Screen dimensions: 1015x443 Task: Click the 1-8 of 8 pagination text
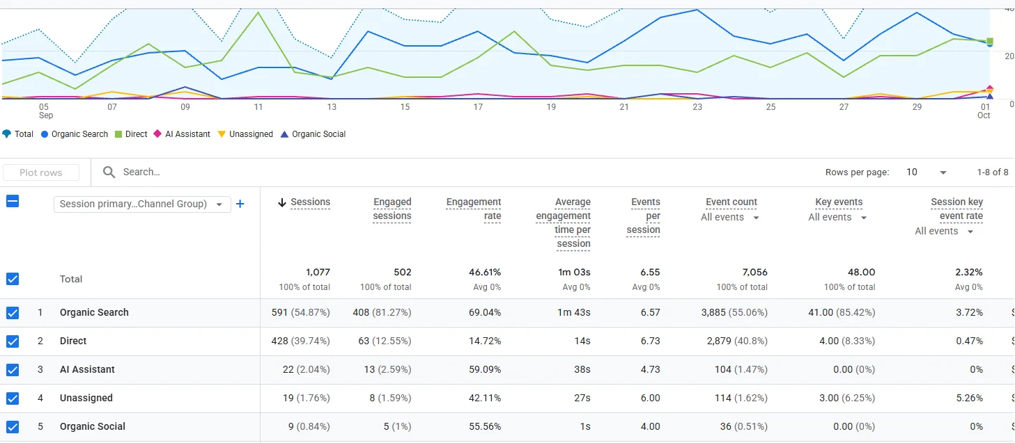coord(993,172)
